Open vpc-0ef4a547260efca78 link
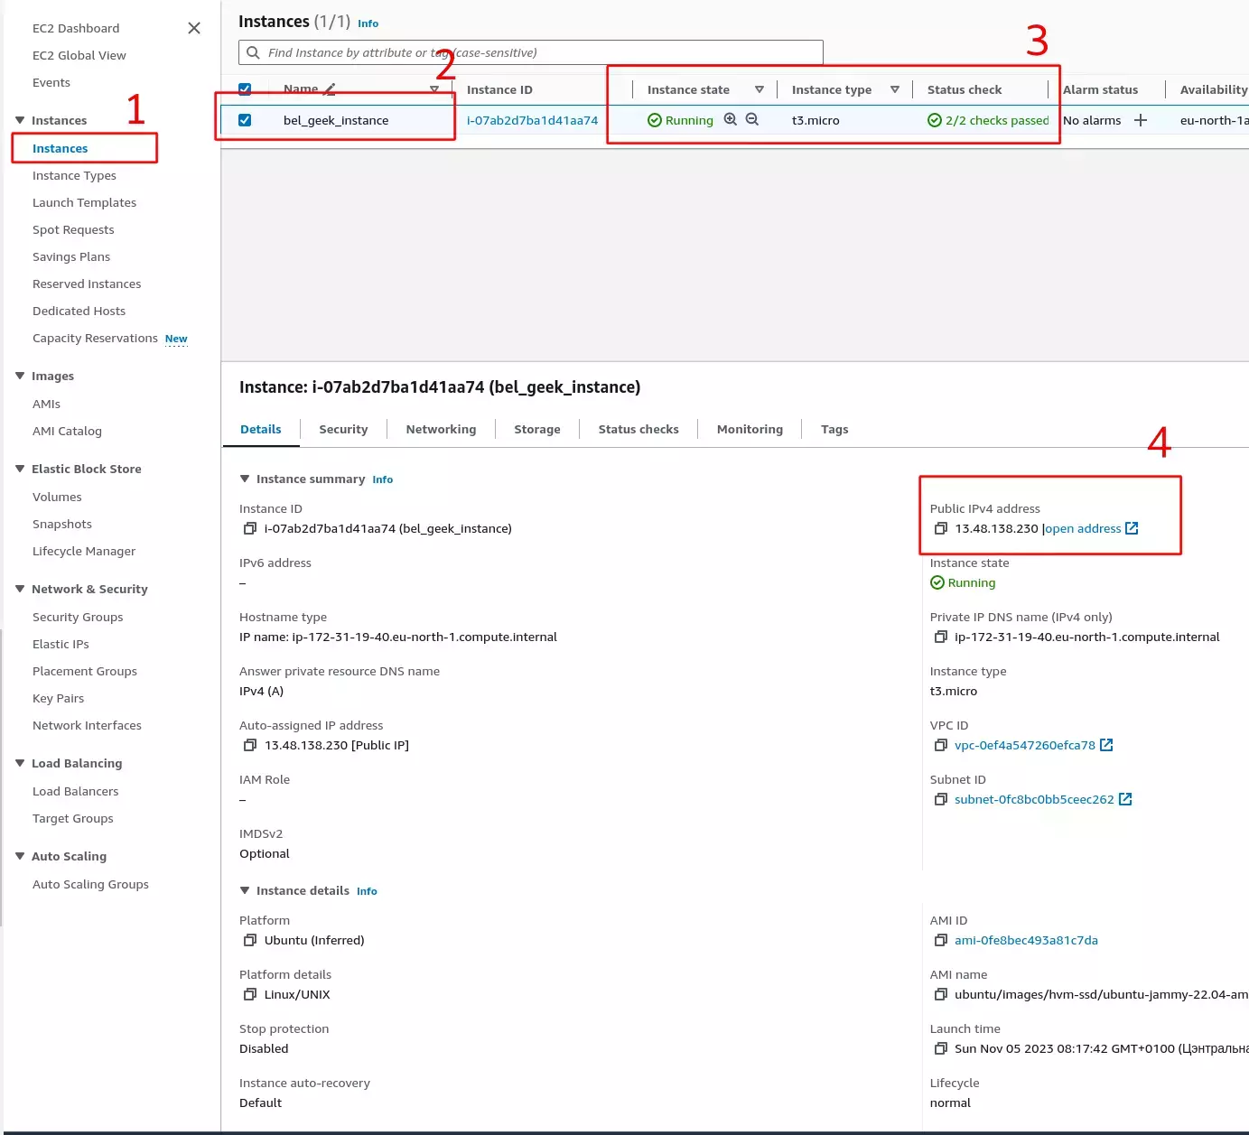 click(1025, 745)
